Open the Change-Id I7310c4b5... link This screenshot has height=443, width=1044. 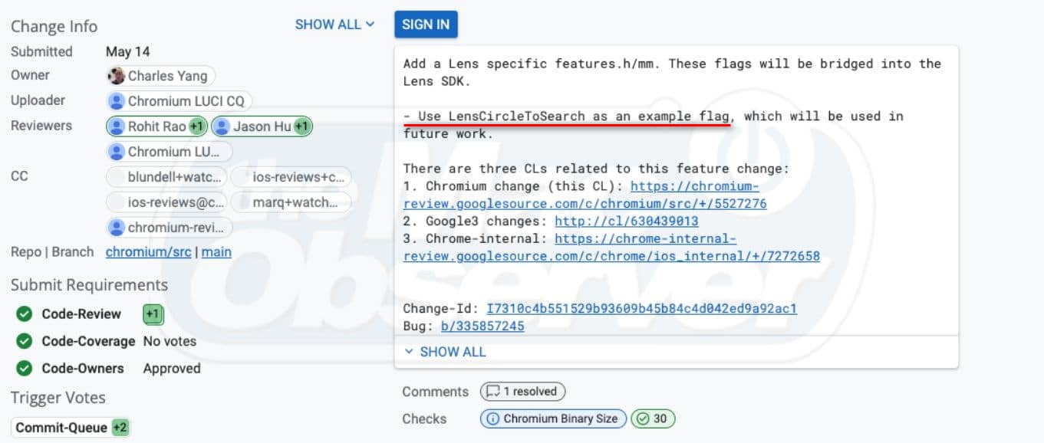pos(642,309)
